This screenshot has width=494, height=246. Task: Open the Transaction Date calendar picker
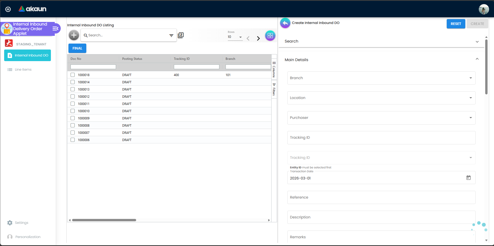pos(468,178)
